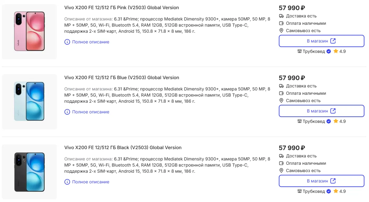The height and width of the screenshot is (202, 369).
Task: Open the Vivo X200 FE Black title link
Action: pos(123,148)
